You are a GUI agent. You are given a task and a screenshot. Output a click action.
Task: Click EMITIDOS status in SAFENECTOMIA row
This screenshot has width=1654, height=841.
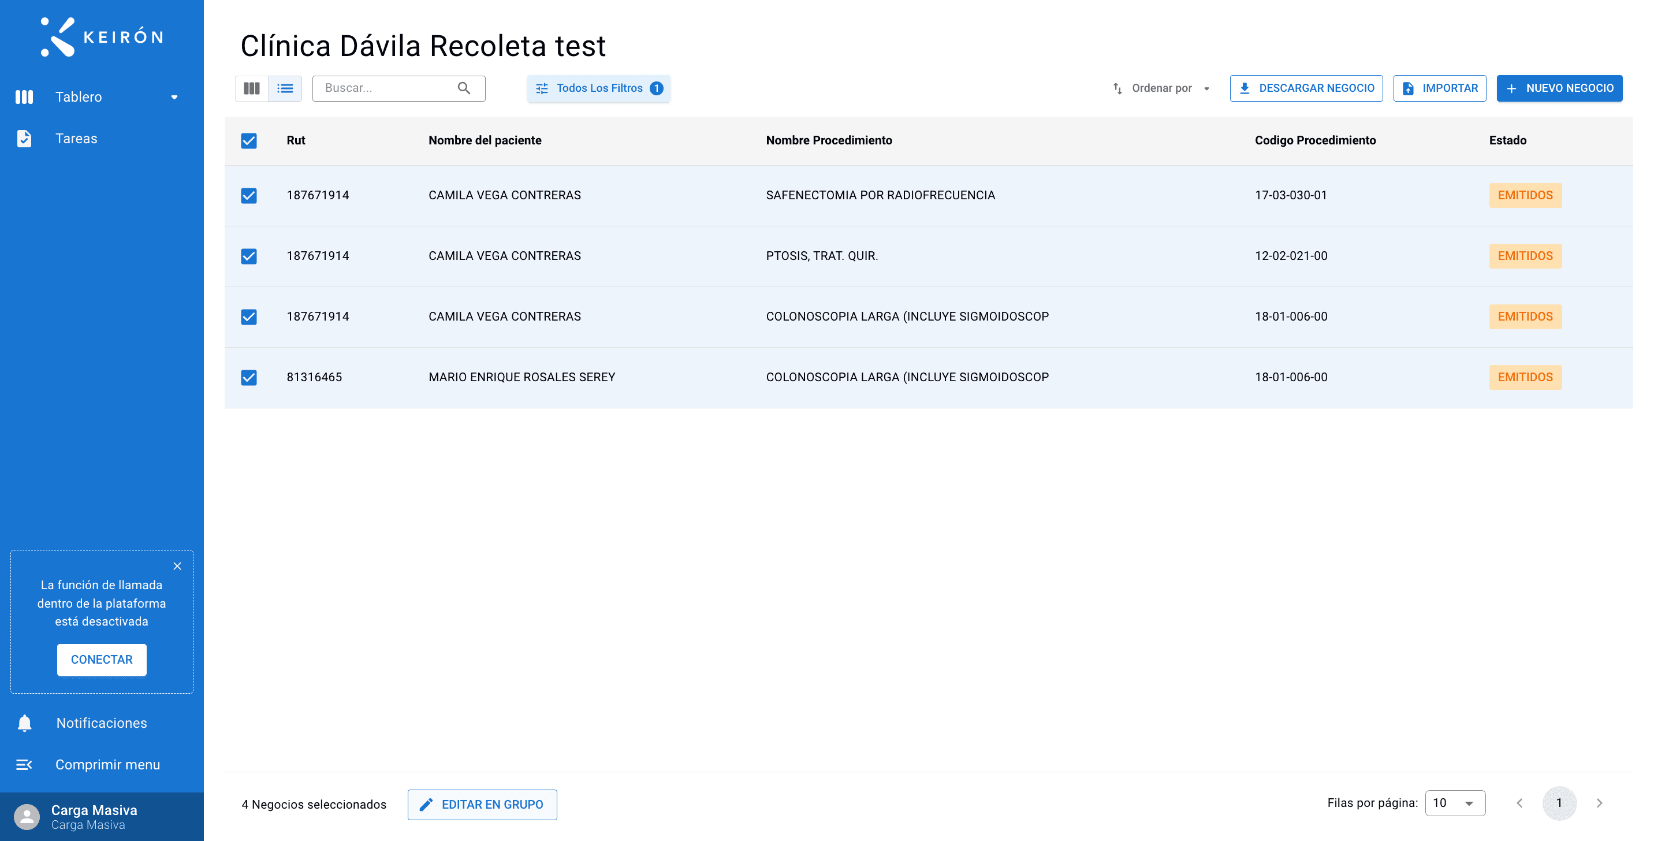pyautogui.click(x=1525, y=195)
